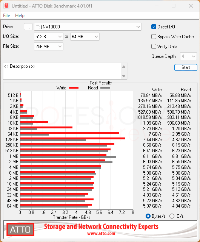
Task: Click the 933.11 MB/s read value
Action: click(x=179, y=117)
